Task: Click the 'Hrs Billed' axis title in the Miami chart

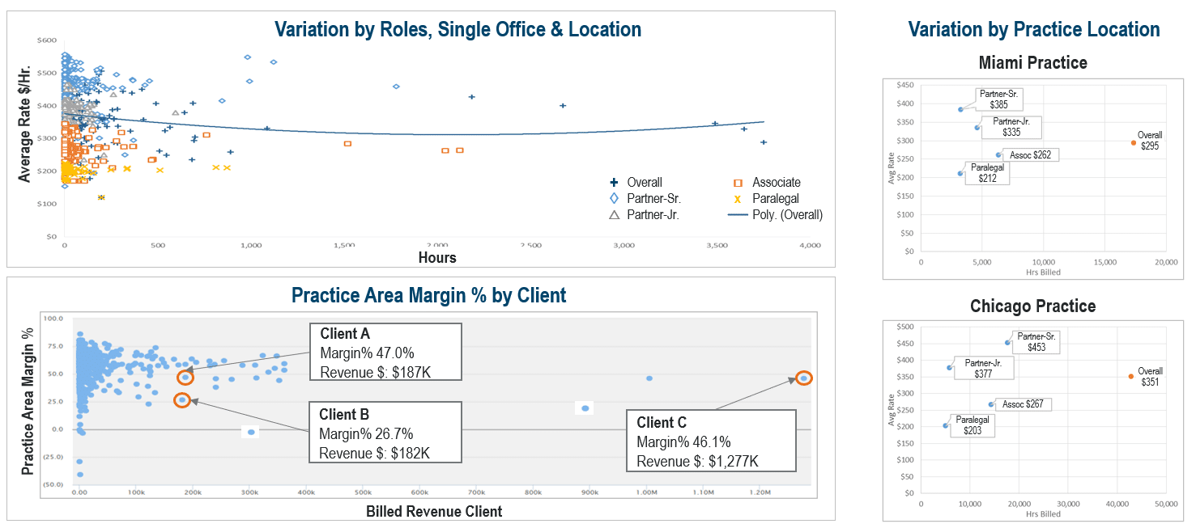Action: (x=1042, y=273)
